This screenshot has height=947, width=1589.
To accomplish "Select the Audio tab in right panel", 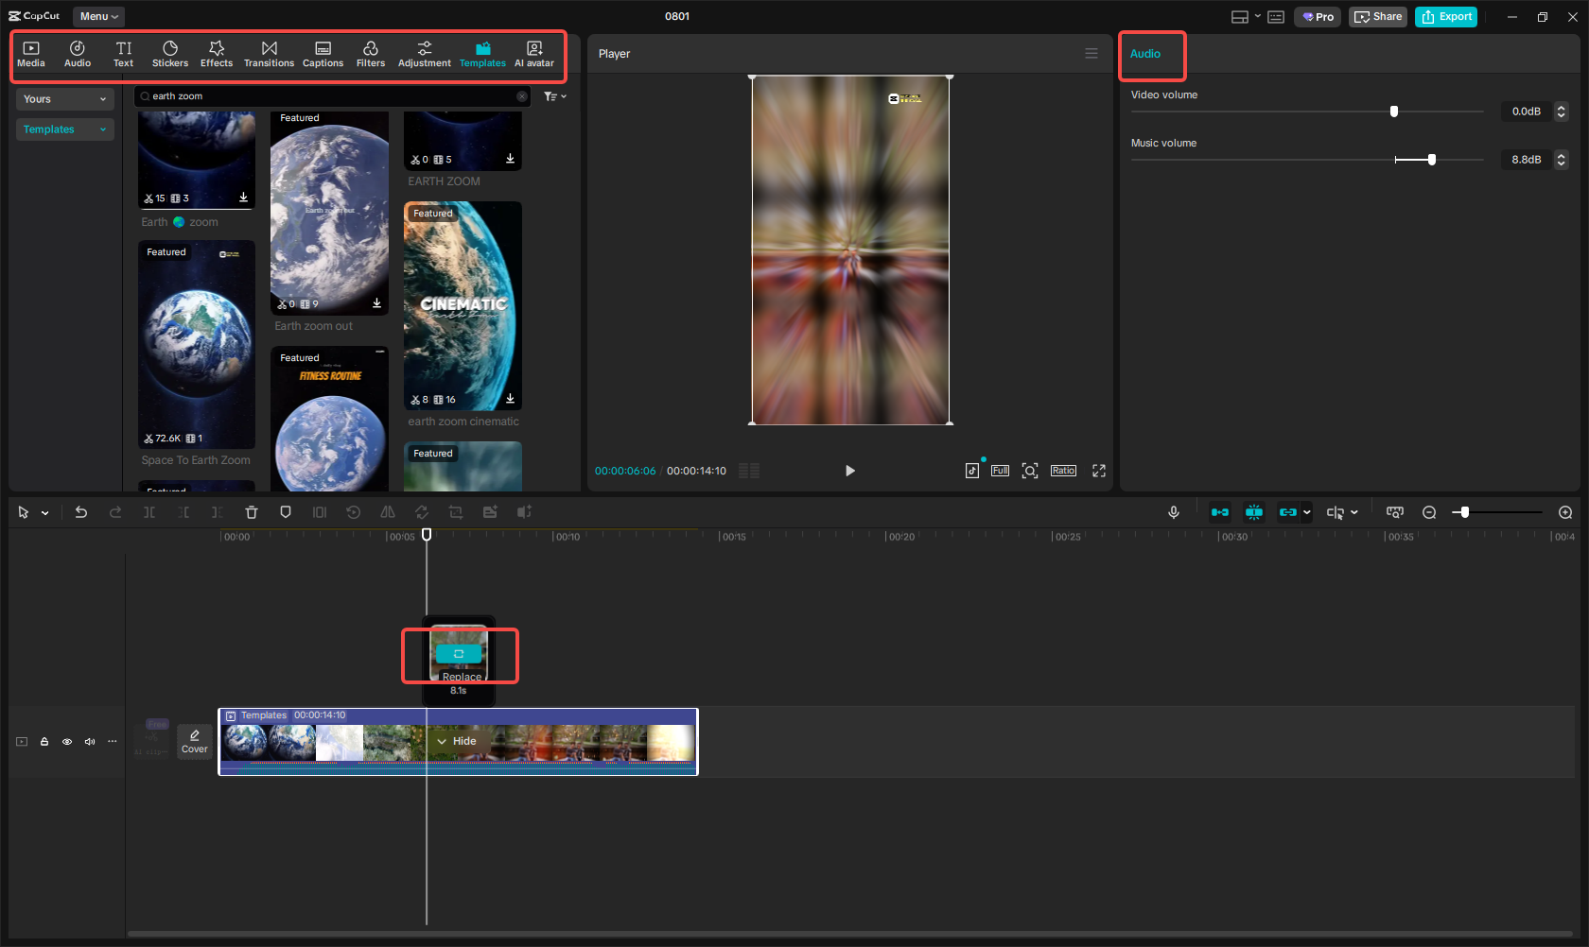I will pos(1144,54).
